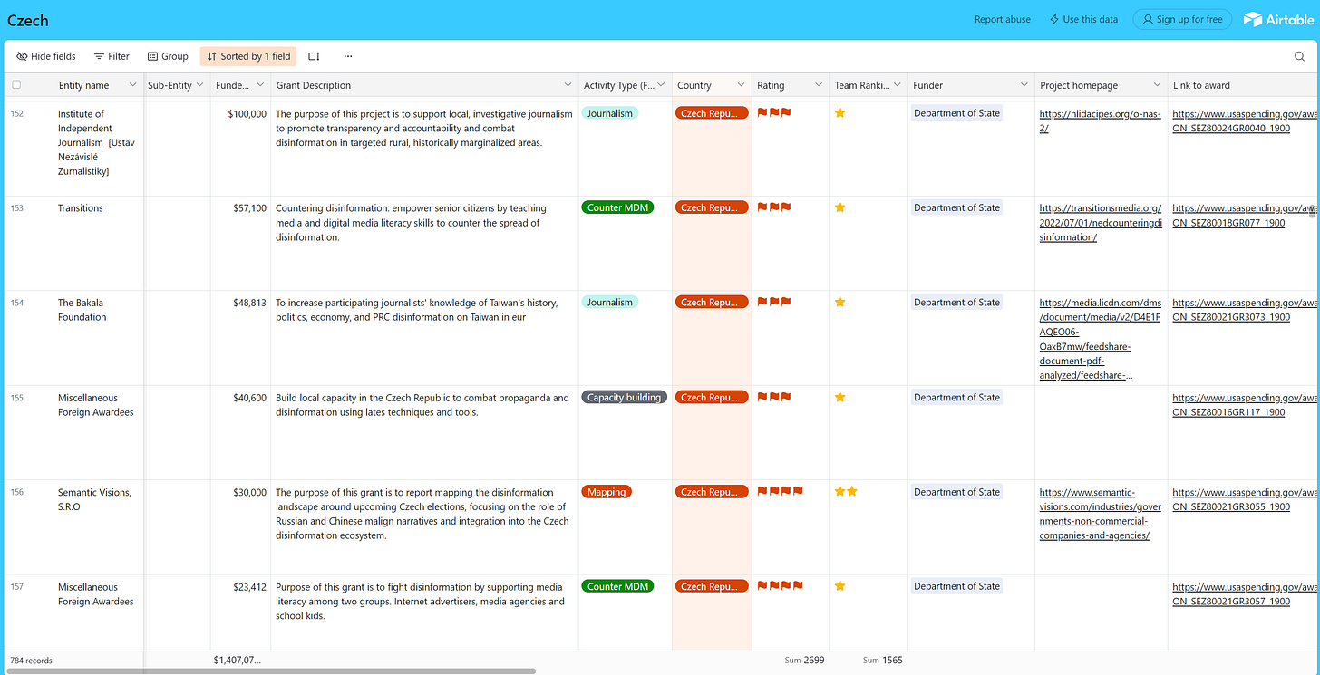Viewport: 1320px width, 675px height.
Task: Select the $57,100 funding cell
Action: tap(240, 243)
